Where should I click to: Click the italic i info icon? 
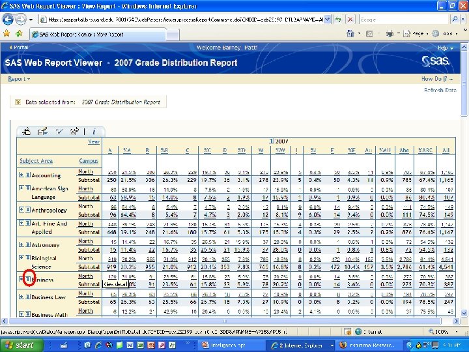(x=94, y=132)
